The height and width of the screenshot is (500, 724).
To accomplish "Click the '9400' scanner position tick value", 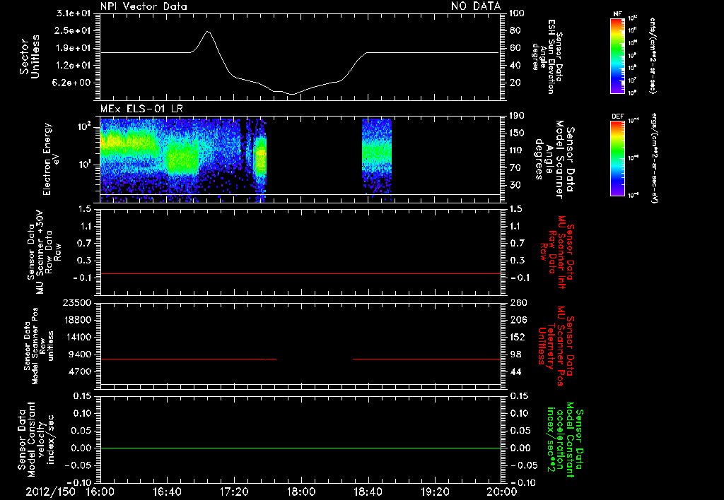I will tap(81, 355).
